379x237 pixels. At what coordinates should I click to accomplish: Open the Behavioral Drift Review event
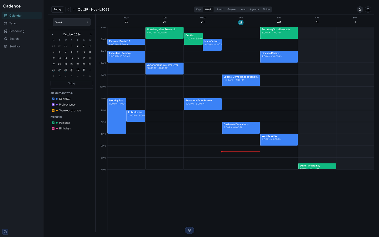click(x=203, y=104)
